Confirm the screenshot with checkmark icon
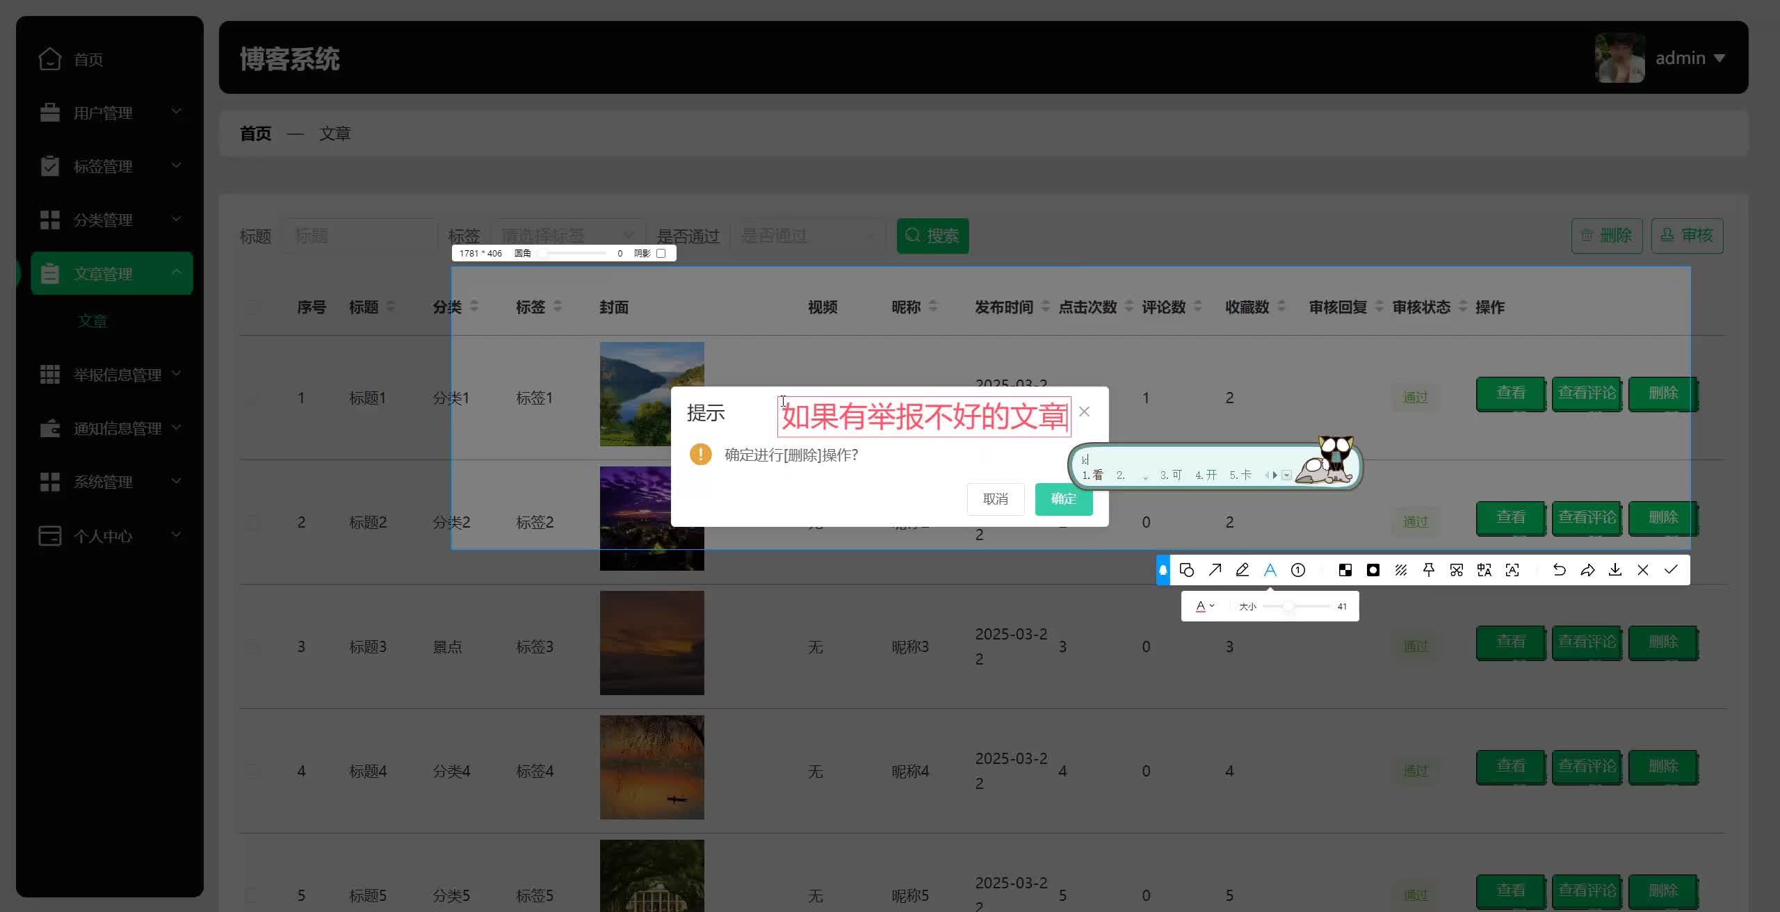This screenshot has width=1780, height=912. [x=1671, y=570]
